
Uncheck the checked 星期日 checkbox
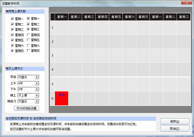tap(13, 51)
